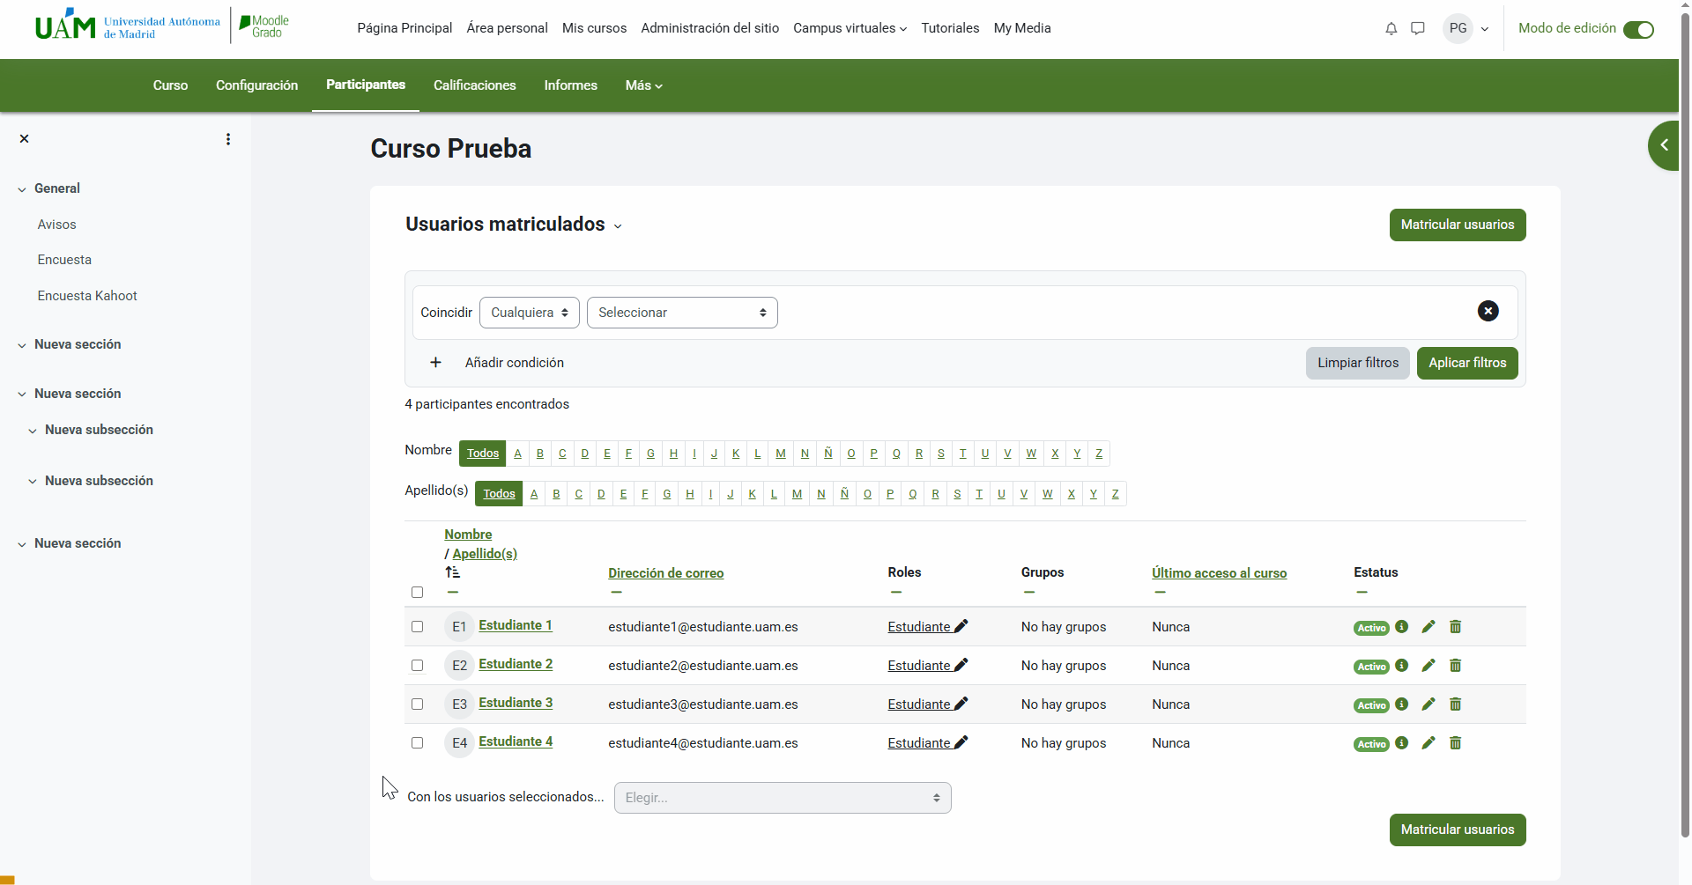The width and height of the screenshot is (1692, 885).
Task: Tick the select-all participants checkbox
Action: (x=418, y=592)
